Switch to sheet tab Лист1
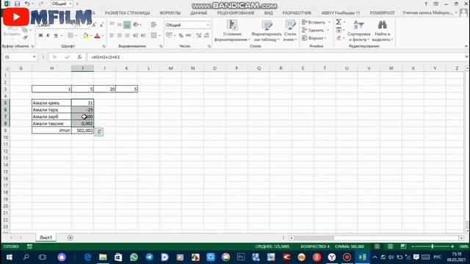470x264 pixels. coord(46,238)
